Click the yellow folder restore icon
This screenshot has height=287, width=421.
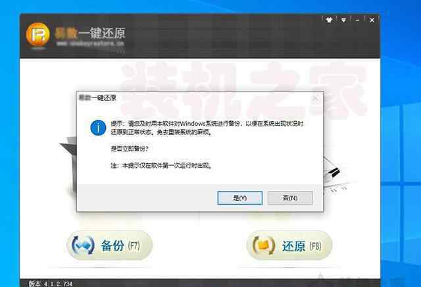(263, 246)
